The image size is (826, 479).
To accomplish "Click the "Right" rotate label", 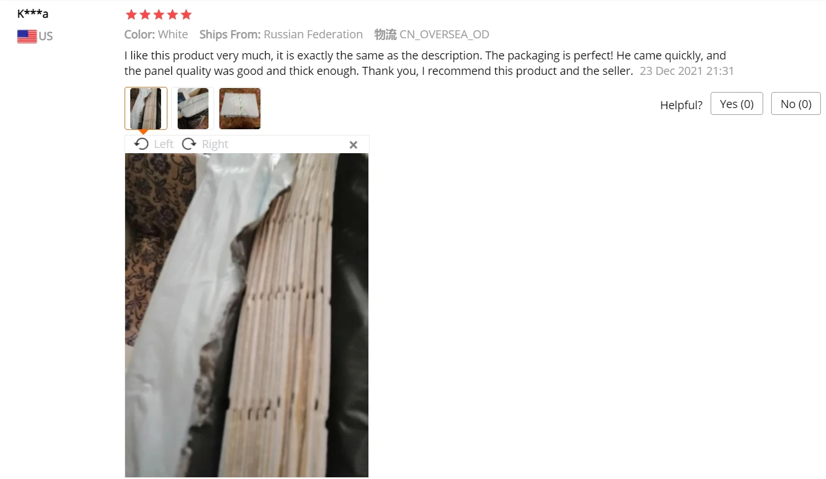I will (215, 144).
